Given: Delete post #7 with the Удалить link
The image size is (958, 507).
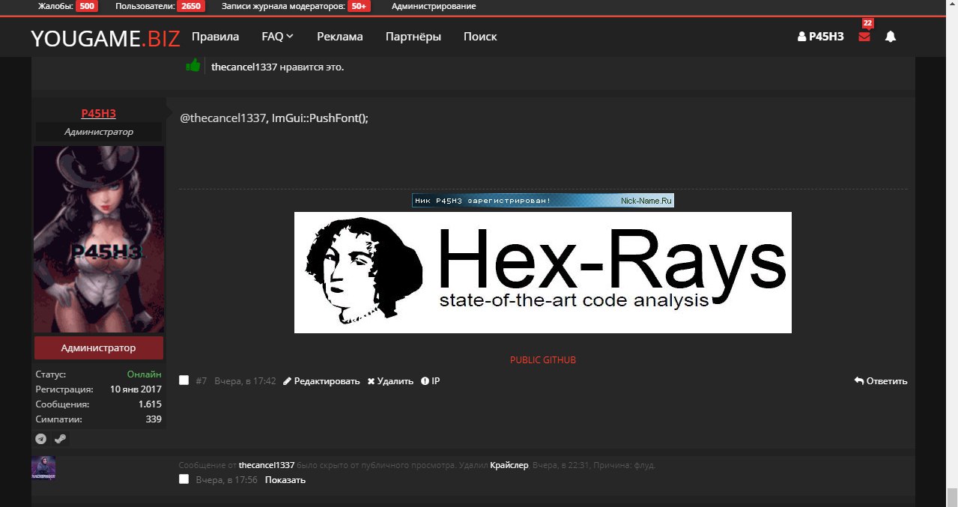Looking at the screenshot, I should (x=390, y=381).
